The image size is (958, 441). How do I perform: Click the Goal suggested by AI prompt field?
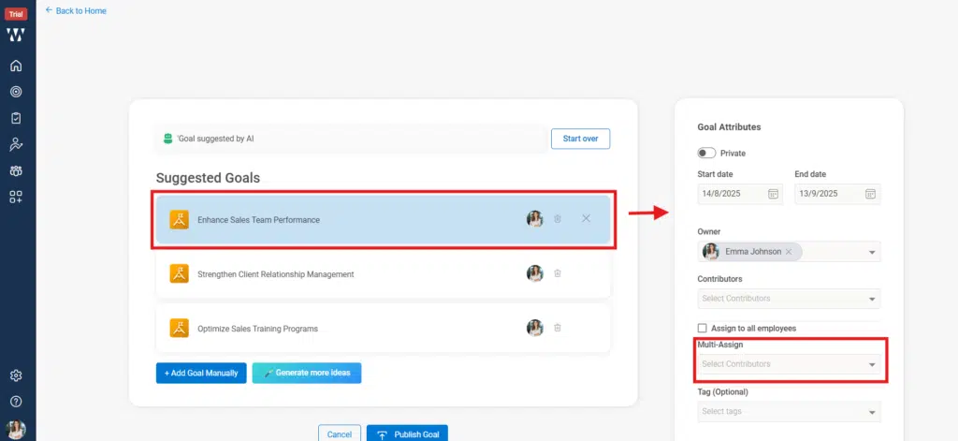tap(352, 139)
